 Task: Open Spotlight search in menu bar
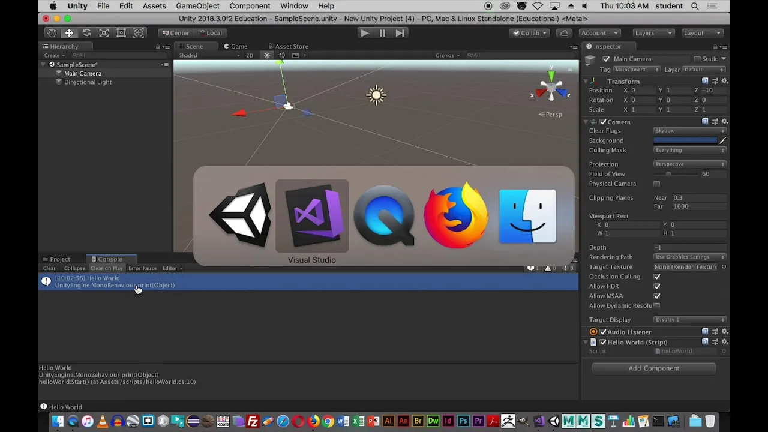695,6
